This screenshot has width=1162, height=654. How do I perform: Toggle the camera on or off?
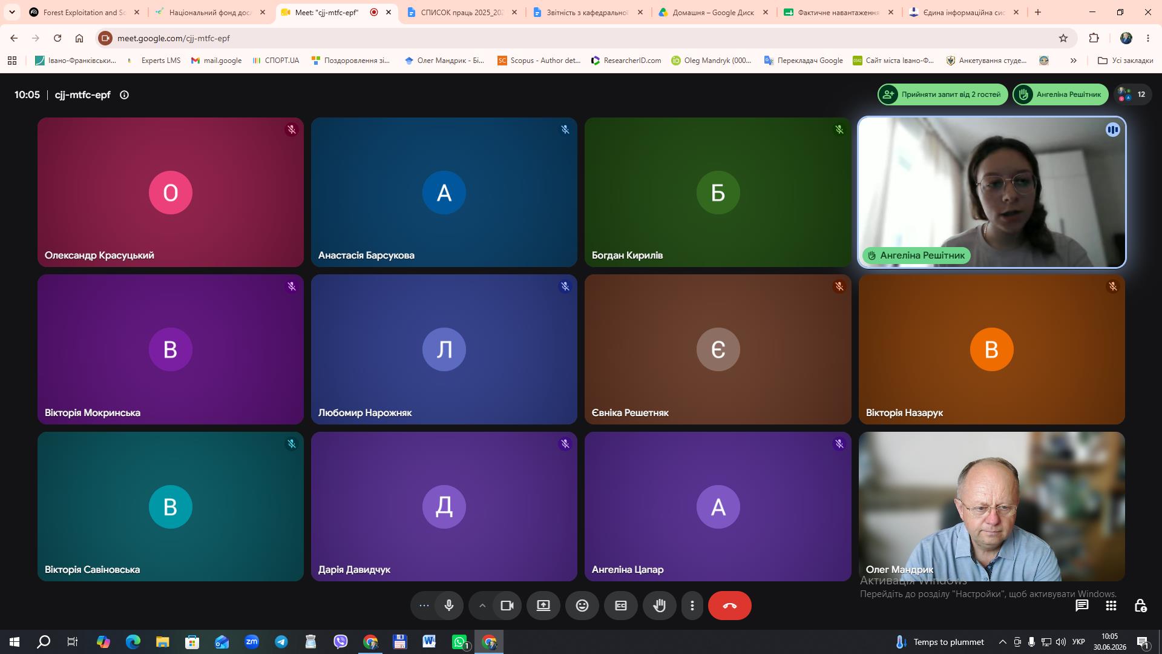click(x=507, y=606)
